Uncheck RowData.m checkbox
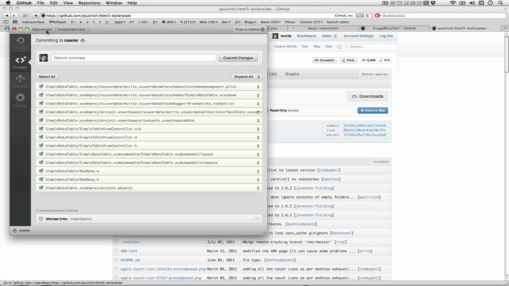Image resolution: width=509 pixels, height=286 pixels. point(41,171)
